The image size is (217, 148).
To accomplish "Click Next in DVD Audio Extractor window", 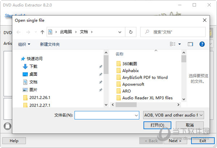I will pos(175,141).
